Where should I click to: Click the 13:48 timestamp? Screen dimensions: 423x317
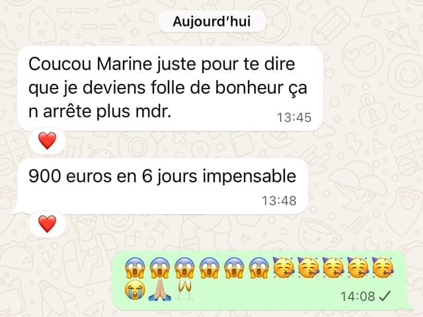(279, 201)
